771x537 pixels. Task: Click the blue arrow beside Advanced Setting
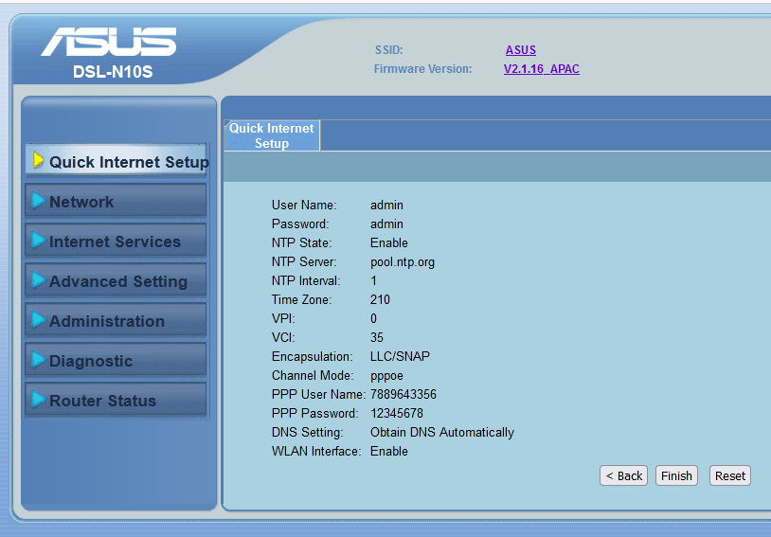[x=38, y=279]
